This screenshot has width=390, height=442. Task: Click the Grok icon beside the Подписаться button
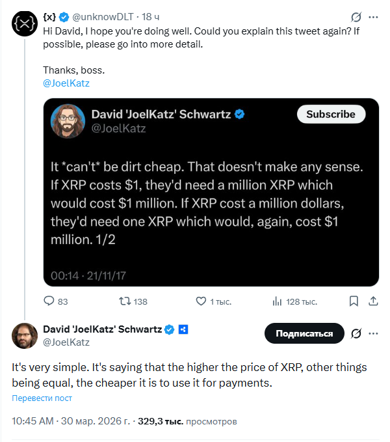(x=356, y=333)
